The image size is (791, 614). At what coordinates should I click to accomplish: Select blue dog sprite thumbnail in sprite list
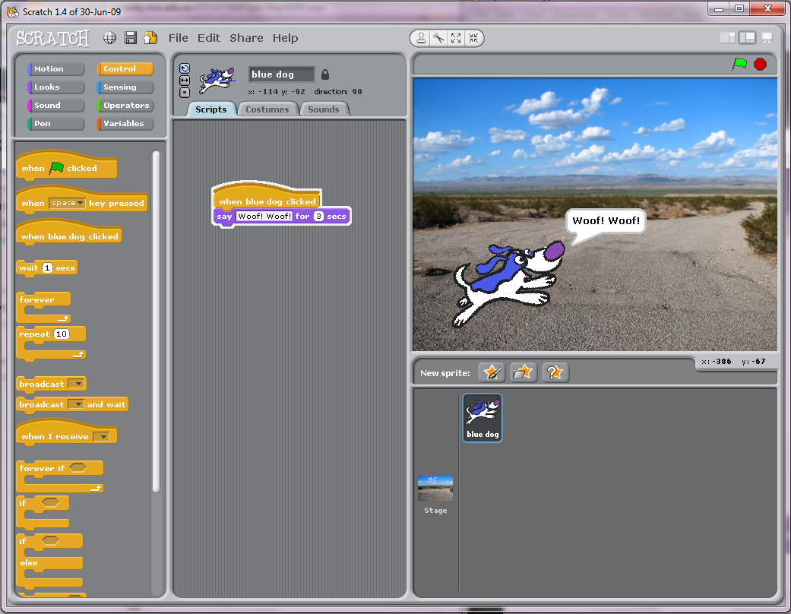pyautogui.click(x=483, y=418)
